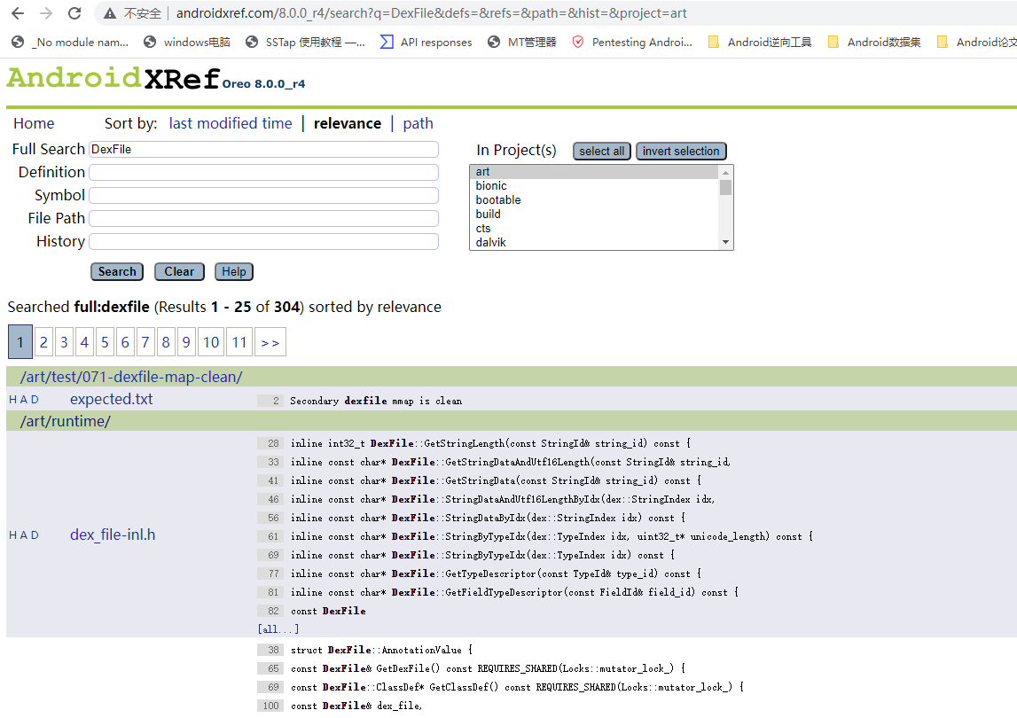
Task: Click the '>>' next pages link
Action: pyautogui.click(x=270, y=342)
